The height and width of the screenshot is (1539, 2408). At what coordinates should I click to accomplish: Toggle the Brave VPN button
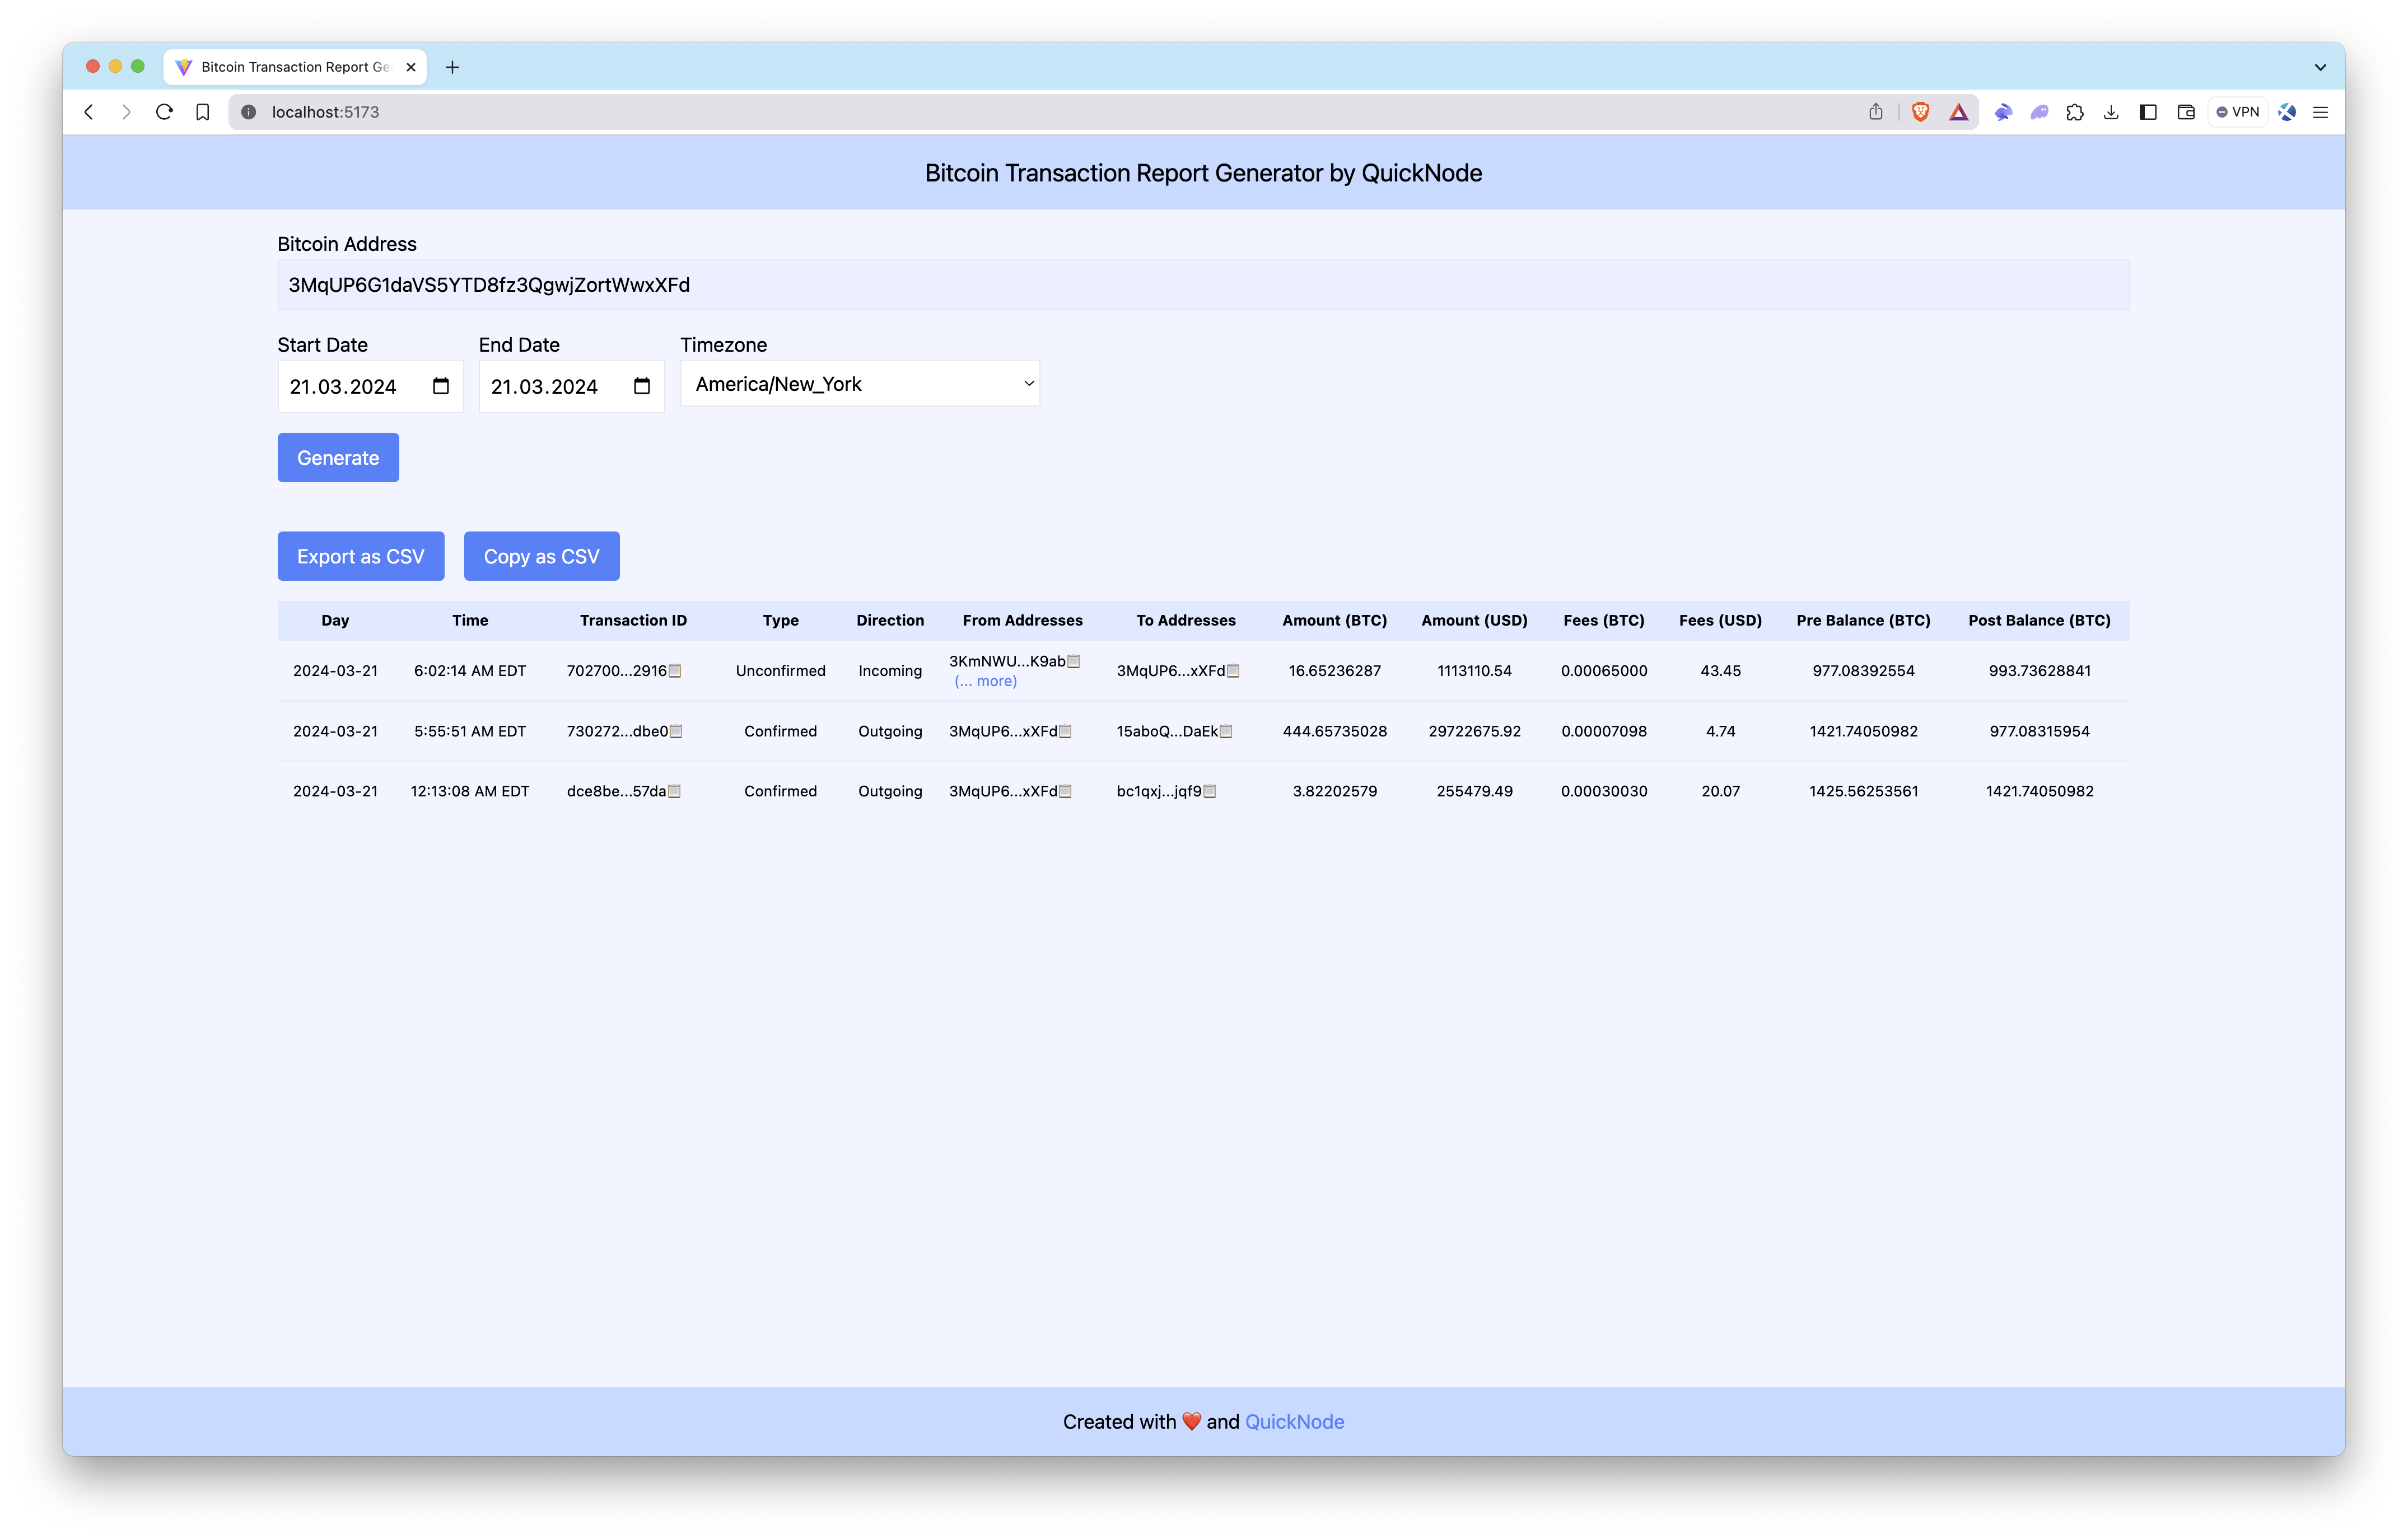click(x=2238, y=112)
